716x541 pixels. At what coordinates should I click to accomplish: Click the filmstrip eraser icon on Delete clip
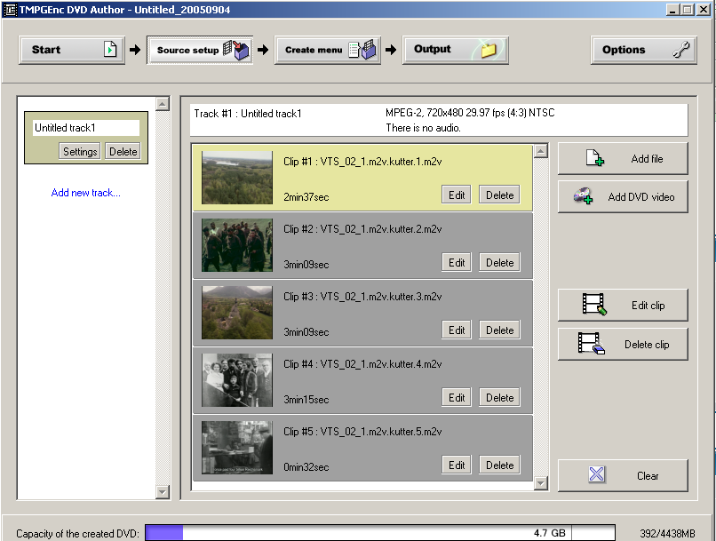(592, 343)
